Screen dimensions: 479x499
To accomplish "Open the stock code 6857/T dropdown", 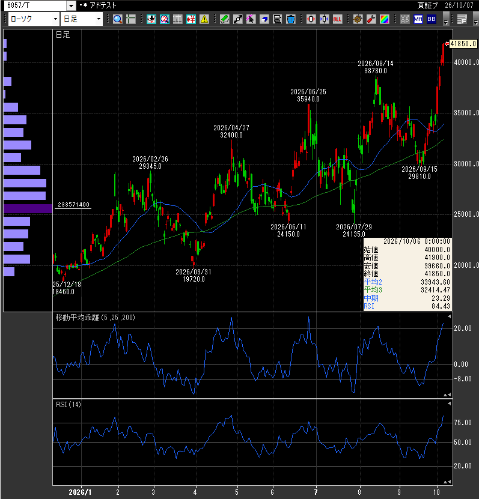I will tap(71, 5).
